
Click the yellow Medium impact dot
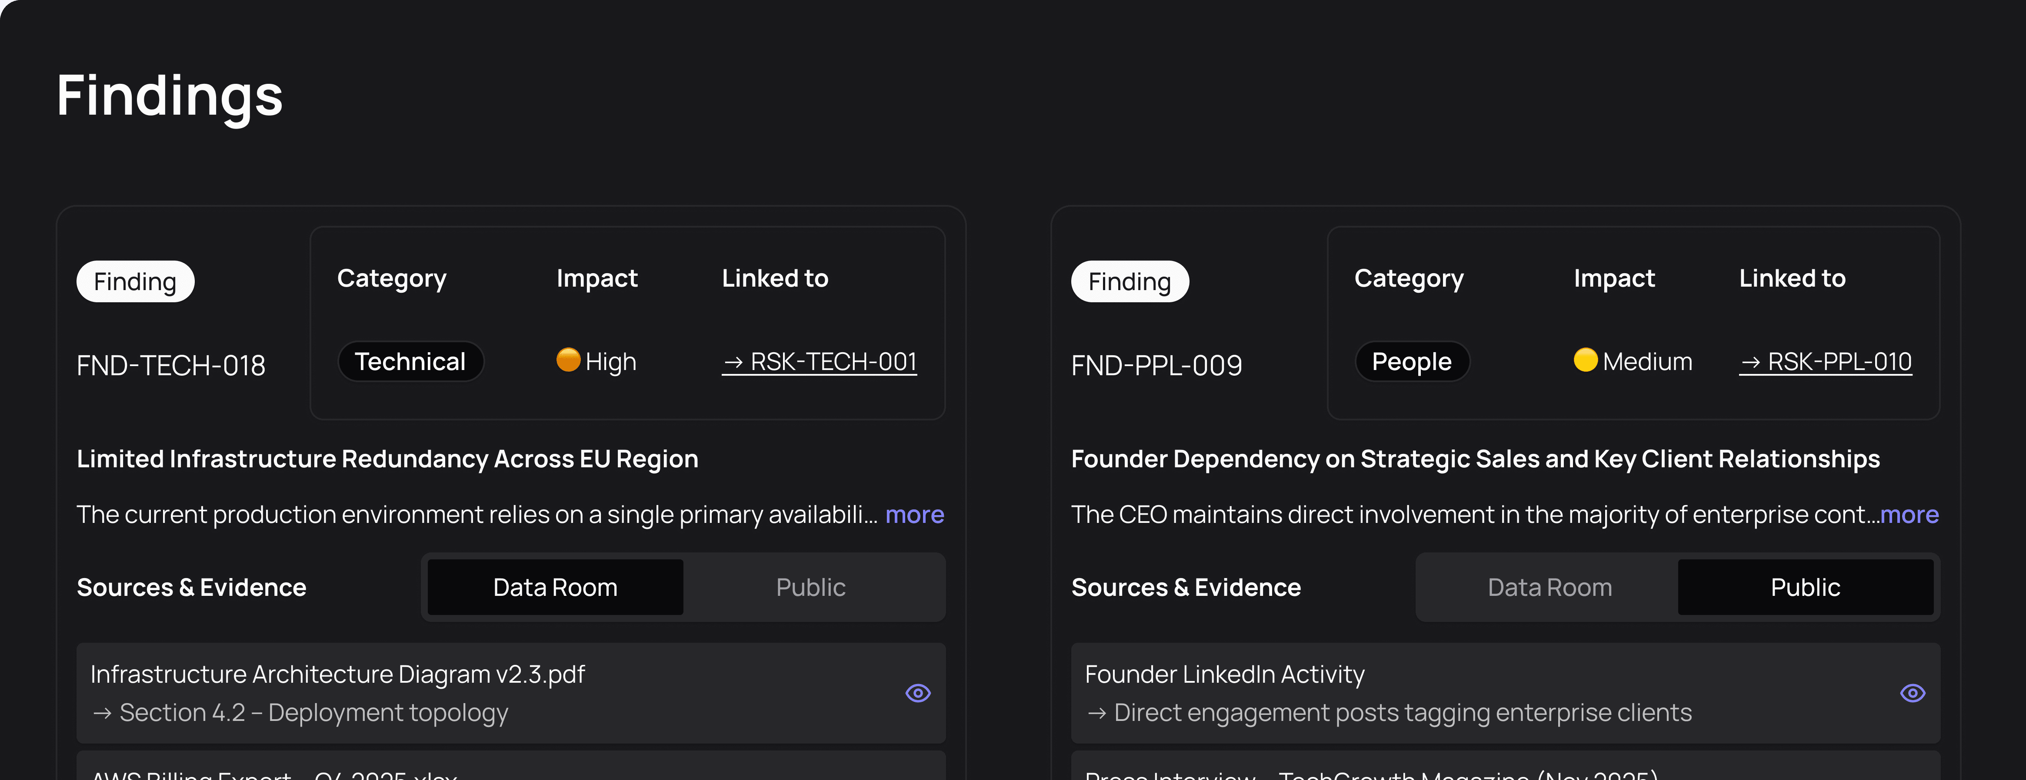tap(1585, 360)
